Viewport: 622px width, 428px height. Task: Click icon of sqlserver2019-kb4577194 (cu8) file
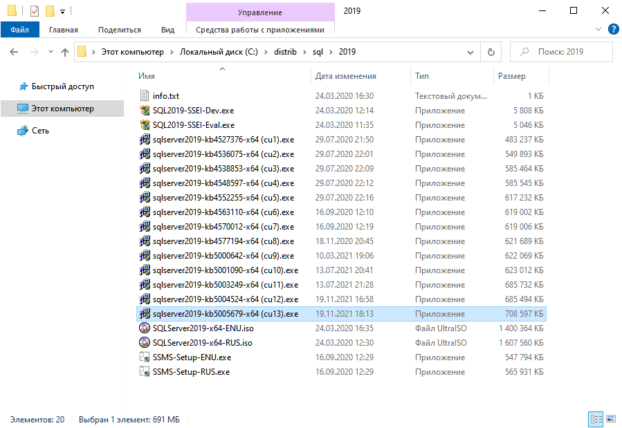145,241
